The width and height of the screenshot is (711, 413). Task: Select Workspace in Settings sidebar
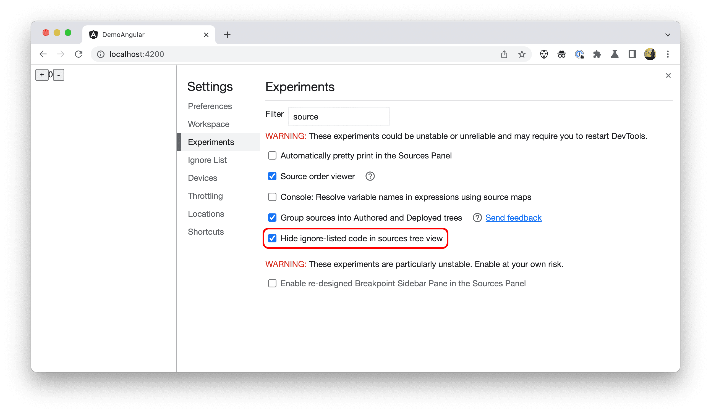click(x=209, y=124)
